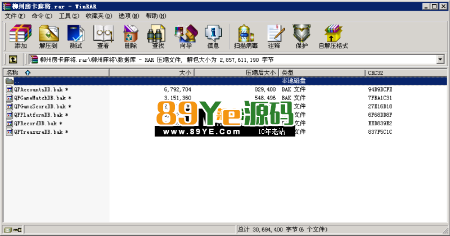
Task: Open the 命令(C) menu
Action: [42, 16]
